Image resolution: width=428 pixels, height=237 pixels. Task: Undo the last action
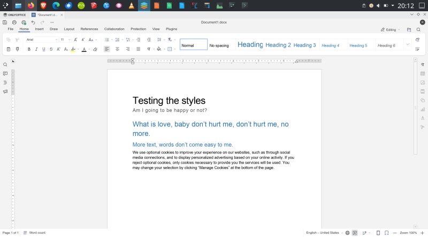pyautogui.click(x=33, y=22)
